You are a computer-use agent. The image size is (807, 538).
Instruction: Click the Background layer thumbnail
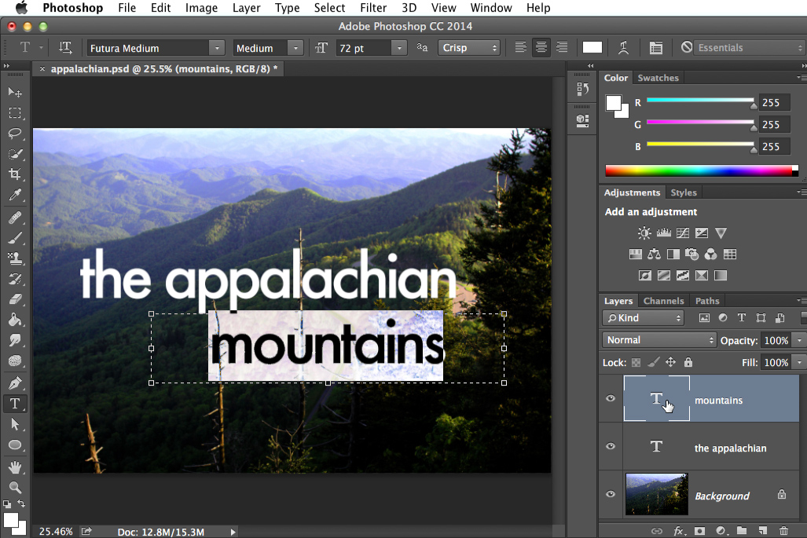[x=656, y=494]
